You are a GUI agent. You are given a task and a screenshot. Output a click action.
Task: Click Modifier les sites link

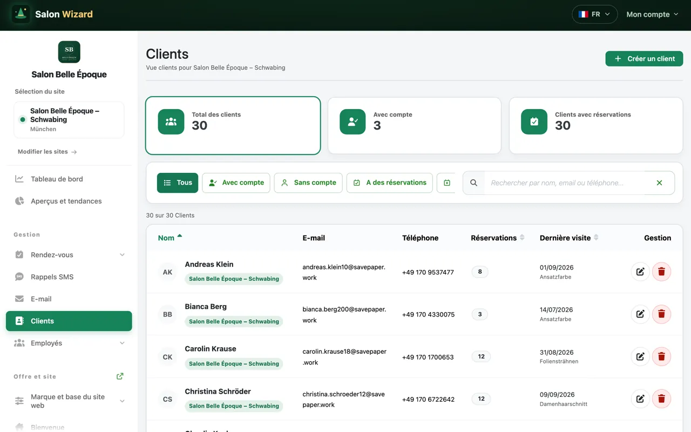pos(48,152)
